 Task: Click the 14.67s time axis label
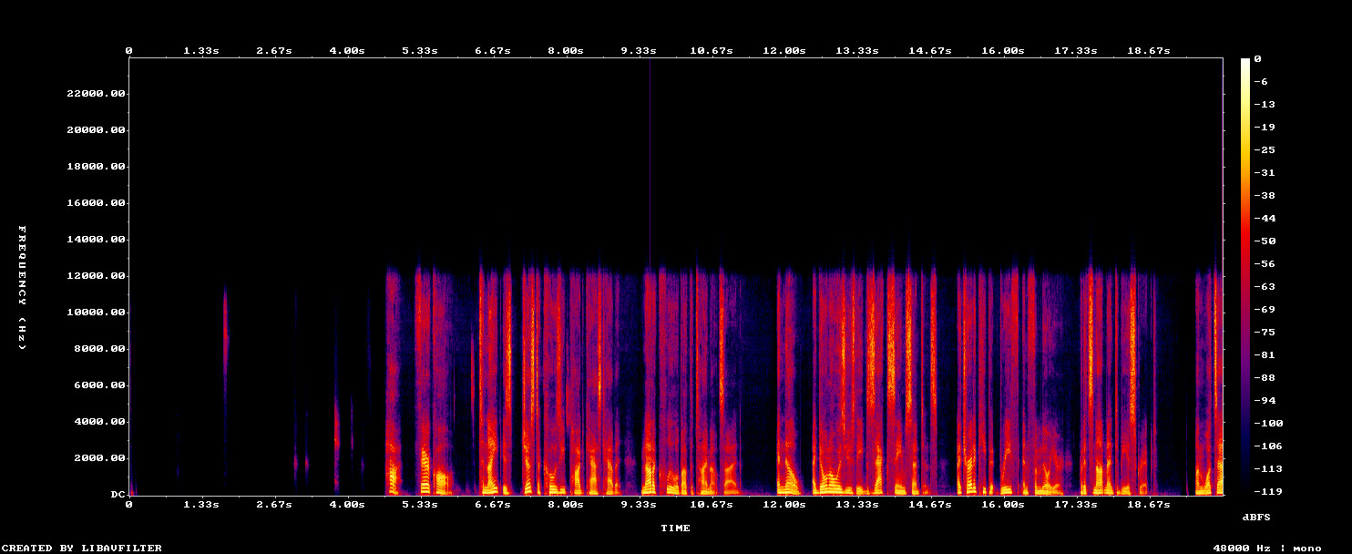point(930,50)
